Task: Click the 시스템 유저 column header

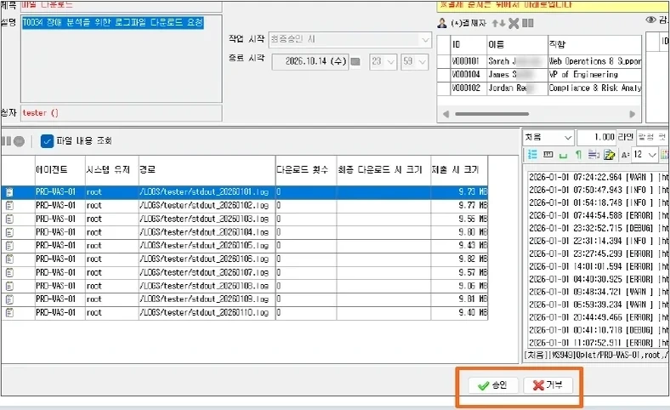Action: click(111, 170)
